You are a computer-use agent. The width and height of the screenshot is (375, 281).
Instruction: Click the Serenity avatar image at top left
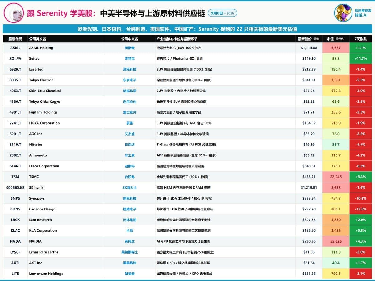(14, 13)
